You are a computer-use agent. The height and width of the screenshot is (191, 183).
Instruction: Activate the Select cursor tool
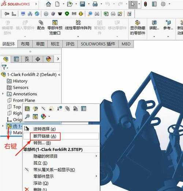(133, 4)
